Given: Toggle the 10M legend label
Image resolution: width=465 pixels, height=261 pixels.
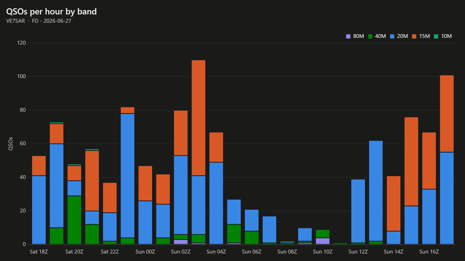Looking at the screenshot, I should click(446, 36).
